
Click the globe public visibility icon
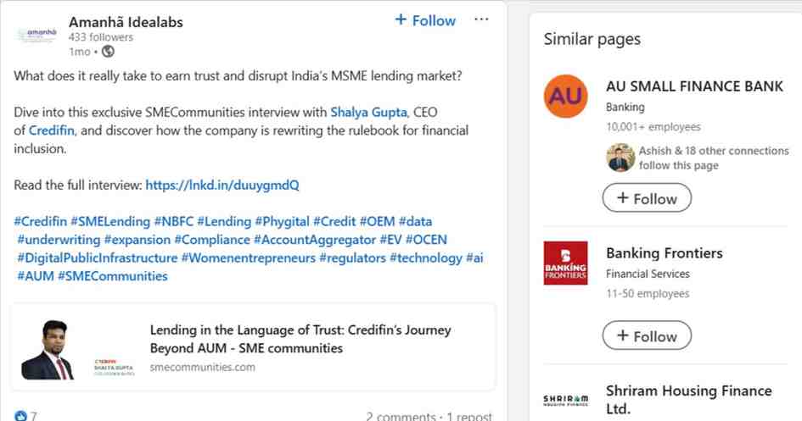(108, 52)
